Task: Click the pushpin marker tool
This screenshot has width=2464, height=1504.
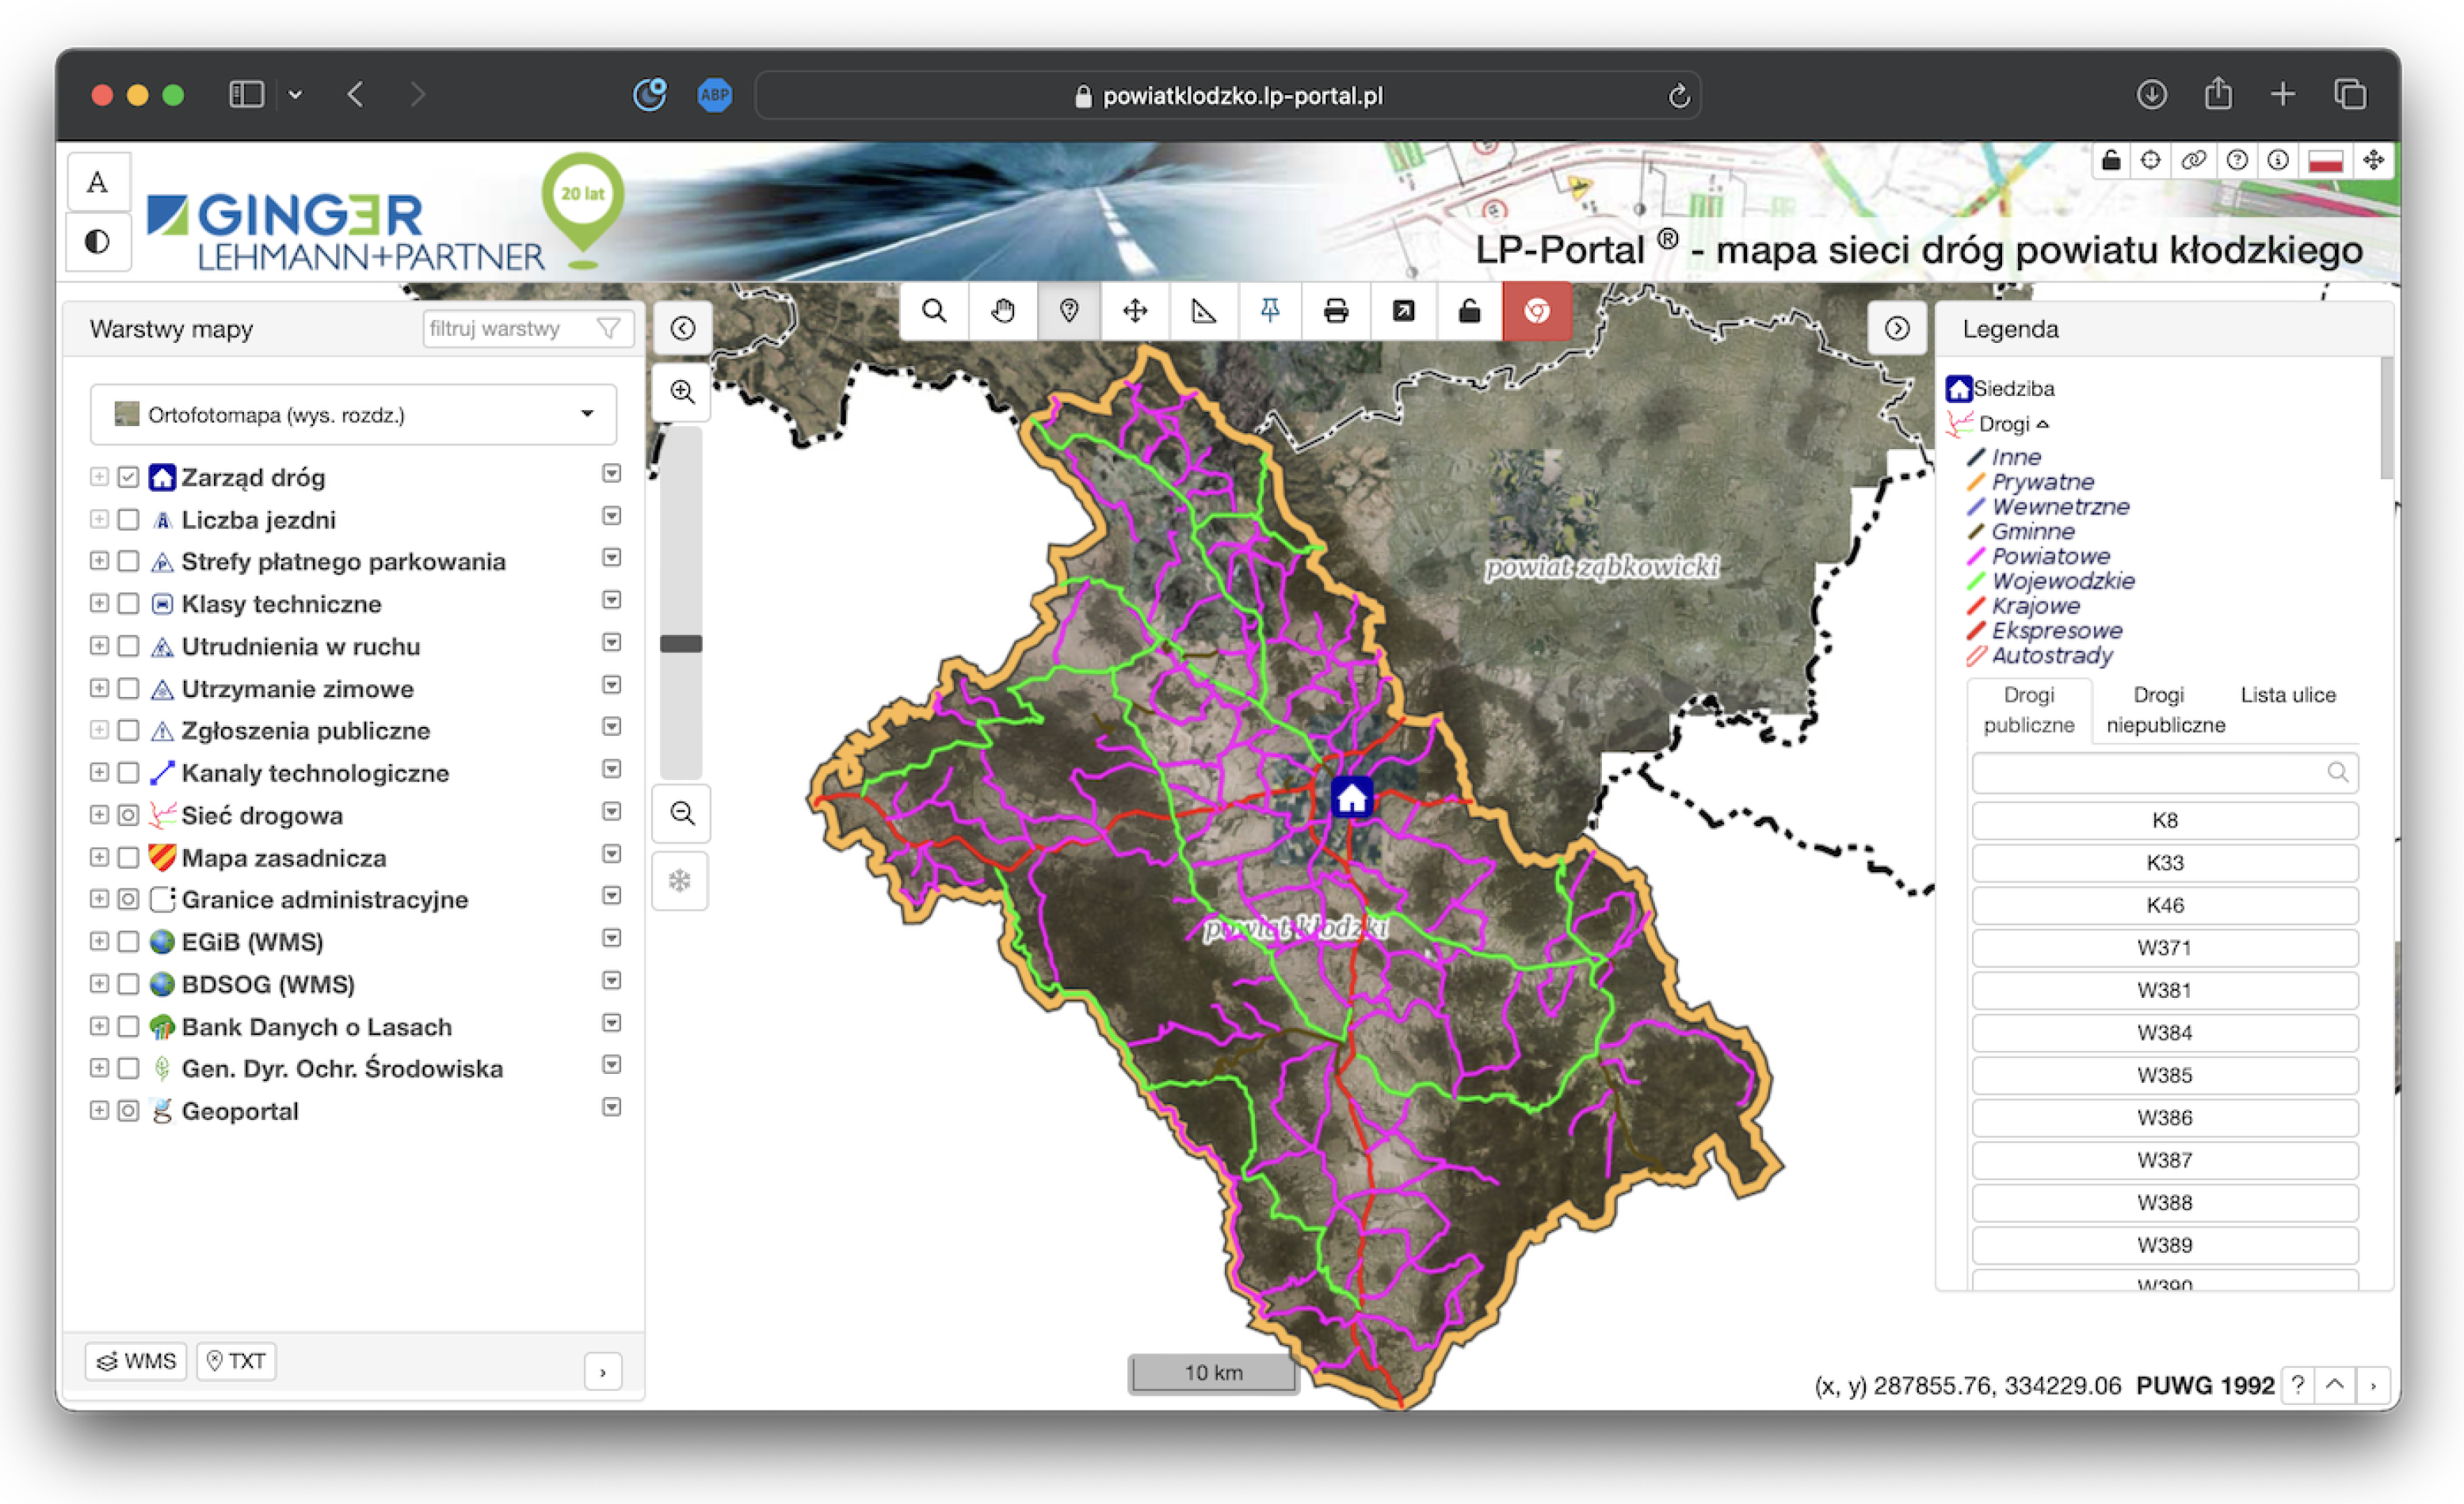Action: point(1270,312)
